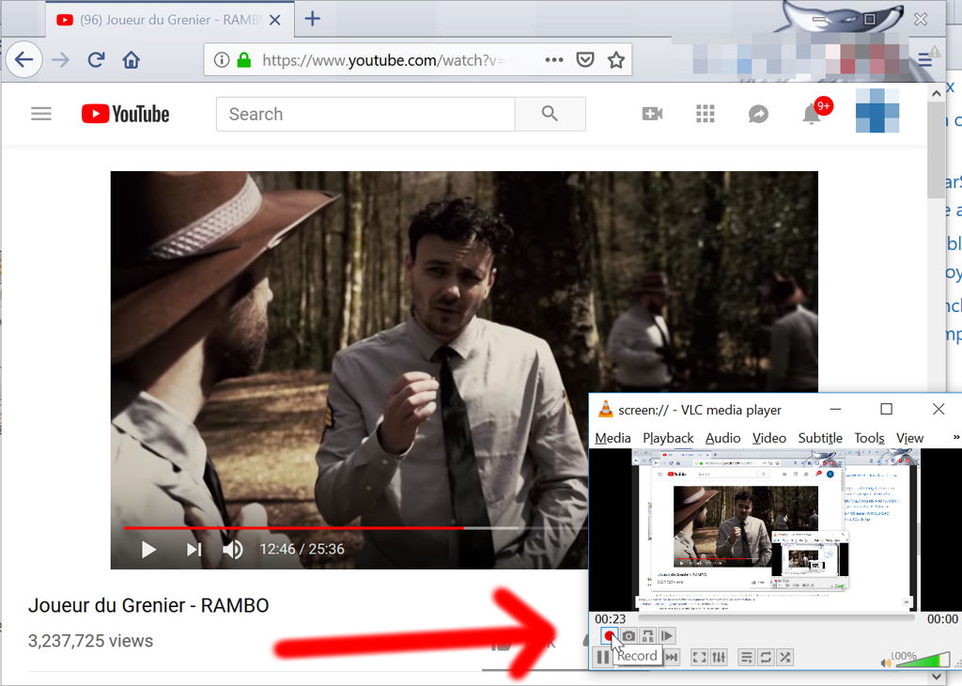Select the Joueur du Grenier browser tab
962x686 pixels.
point(169,20)
